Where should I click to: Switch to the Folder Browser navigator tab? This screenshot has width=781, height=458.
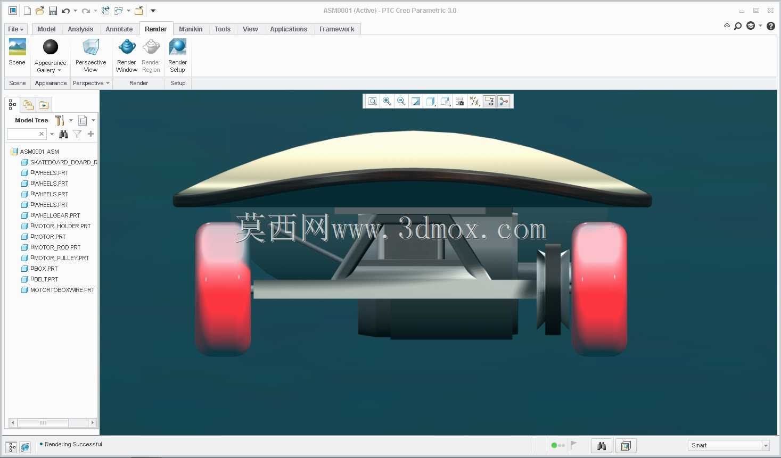tap(28, 105)
